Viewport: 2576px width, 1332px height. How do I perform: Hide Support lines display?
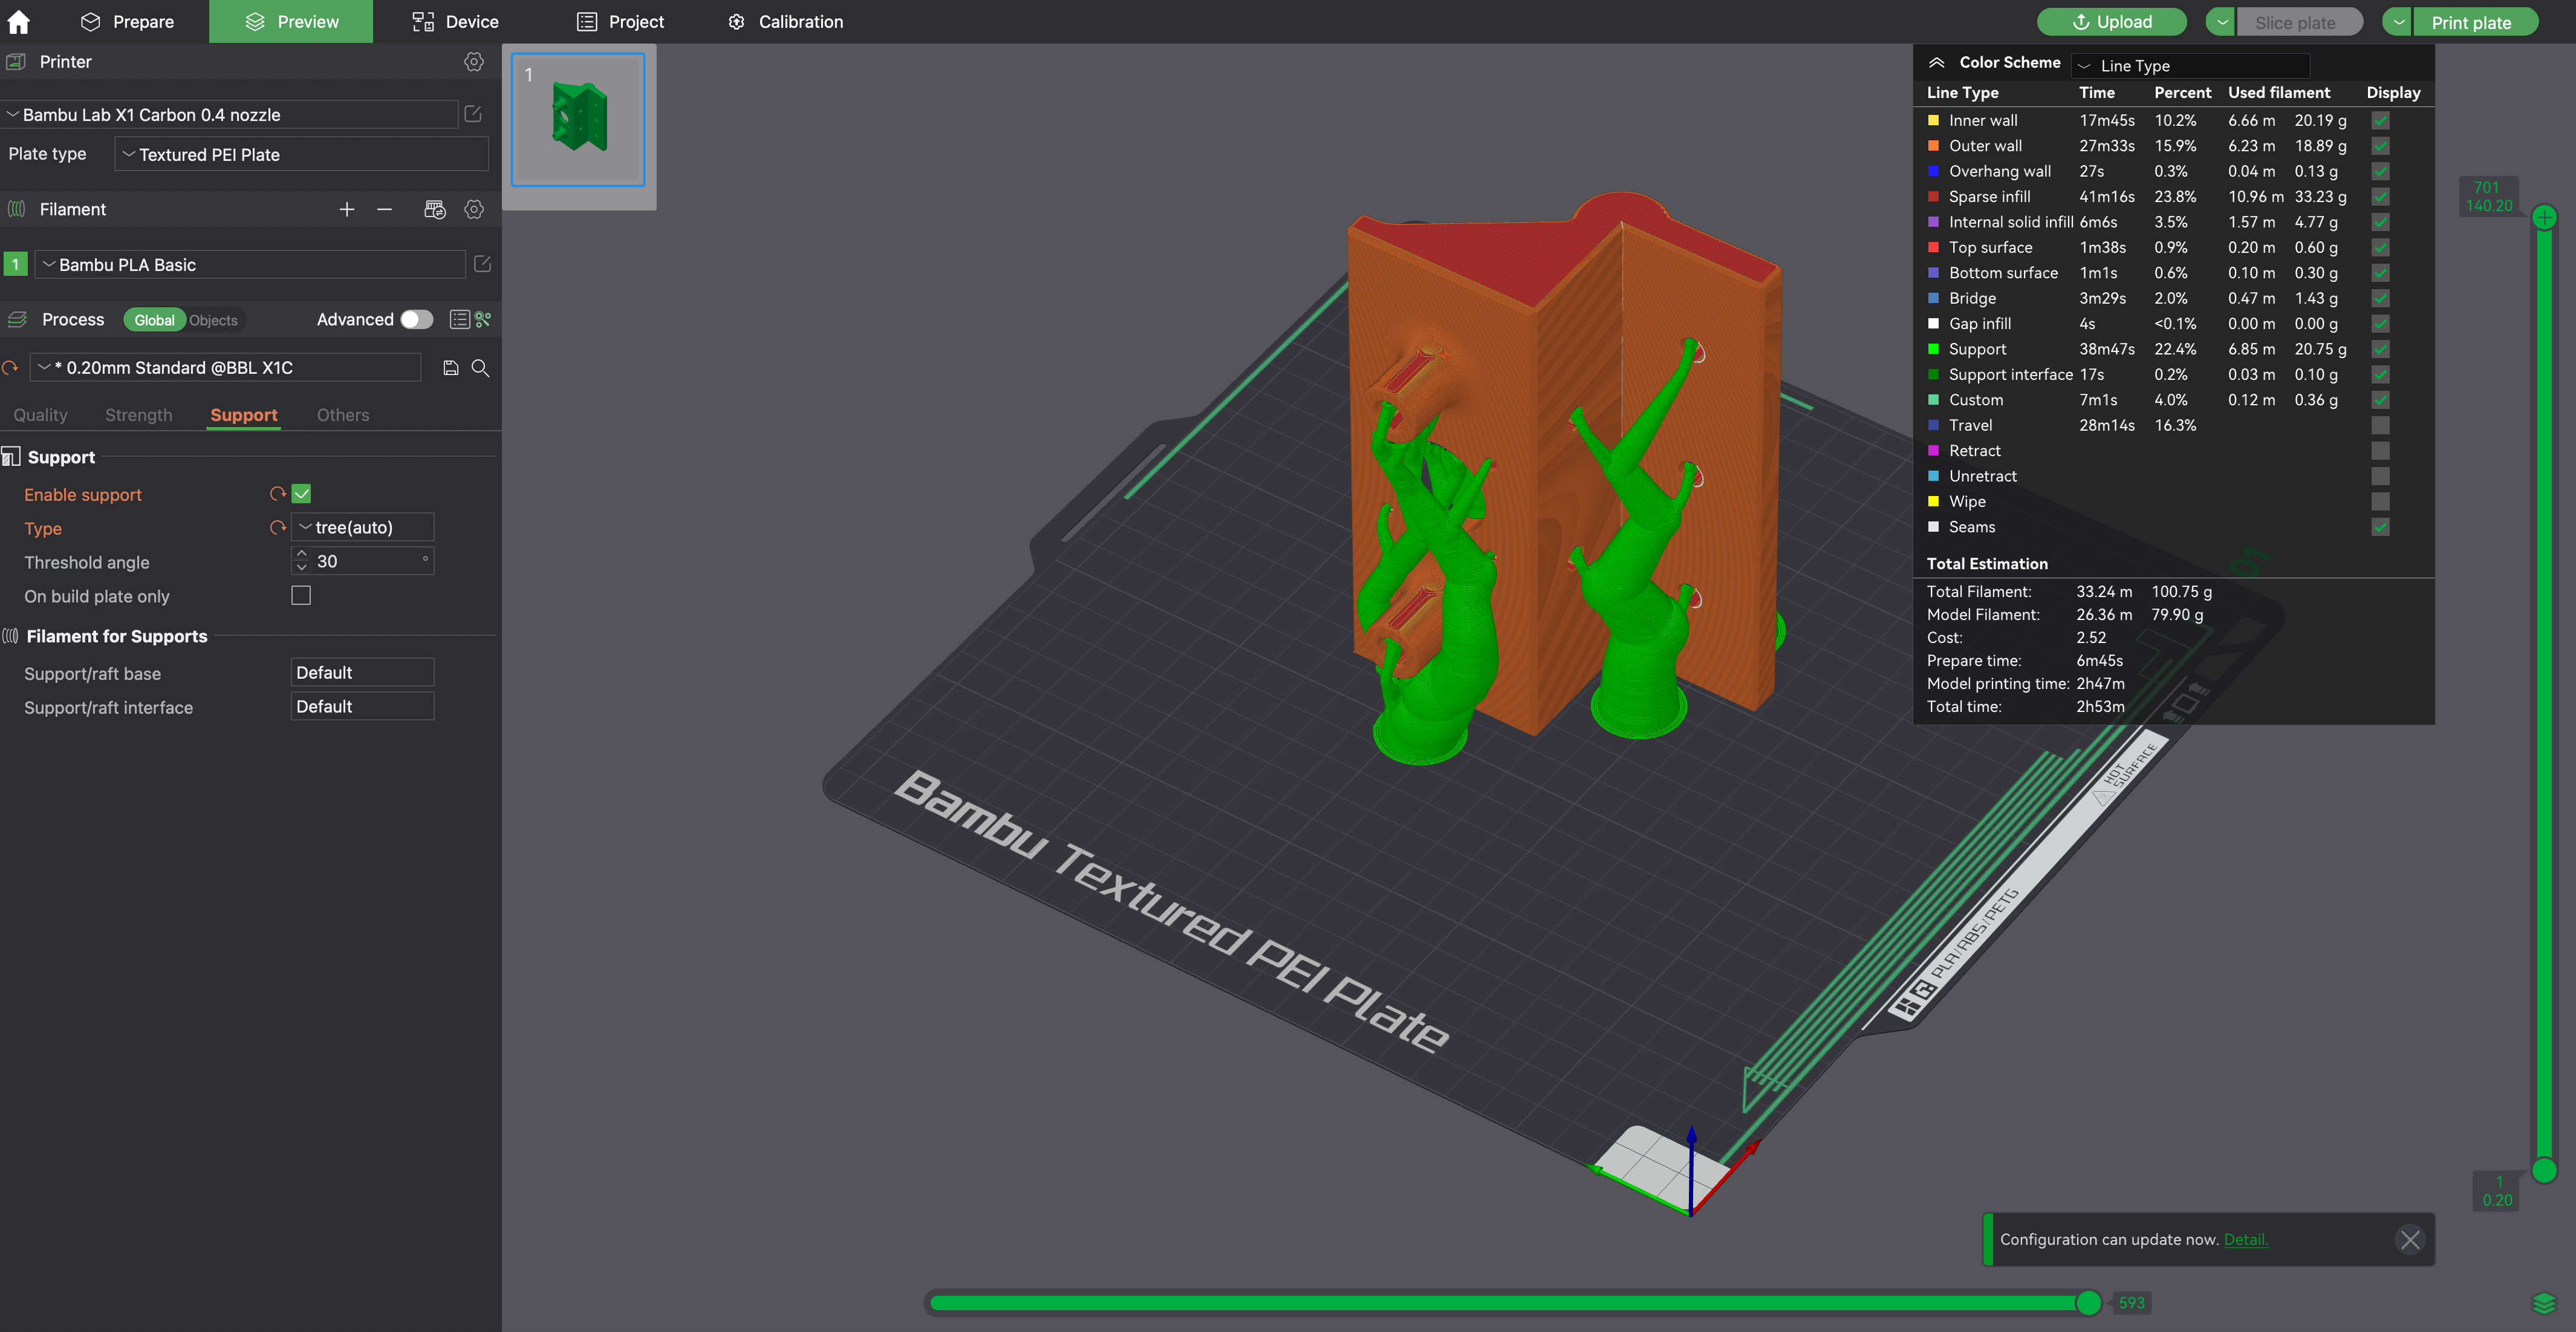click(x=2381, y=349)
